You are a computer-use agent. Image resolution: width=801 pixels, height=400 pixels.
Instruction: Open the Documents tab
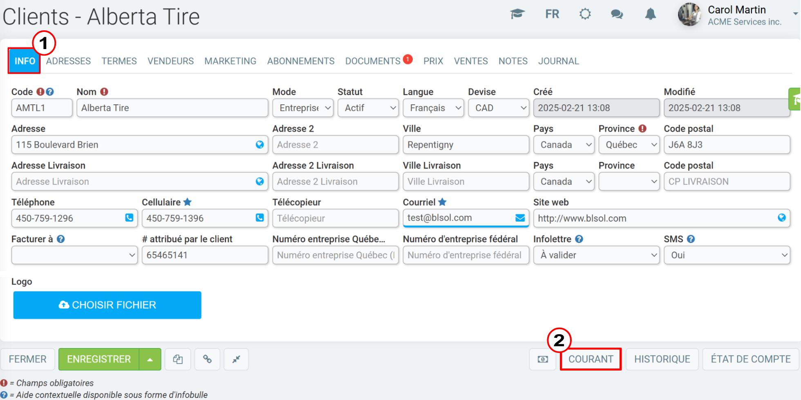[x=373, y=61]
